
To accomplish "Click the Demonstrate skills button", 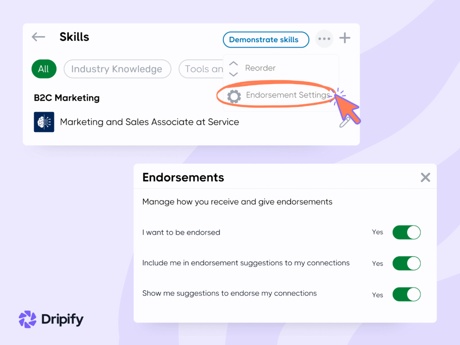I will tap(266, 40).
